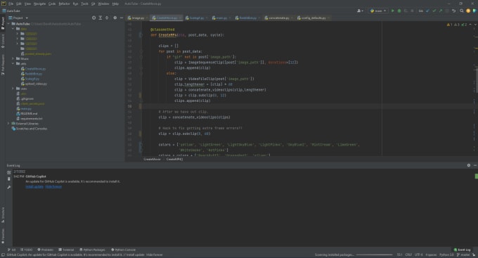Screen dimensions: 478x258
Task: Toggle the Pull Requests sidebar tool button
Action: click(3, 65)
